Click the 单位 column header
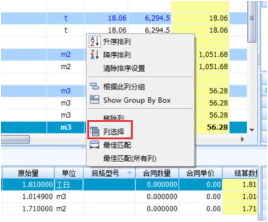The image size is (268, 222). 68,173
